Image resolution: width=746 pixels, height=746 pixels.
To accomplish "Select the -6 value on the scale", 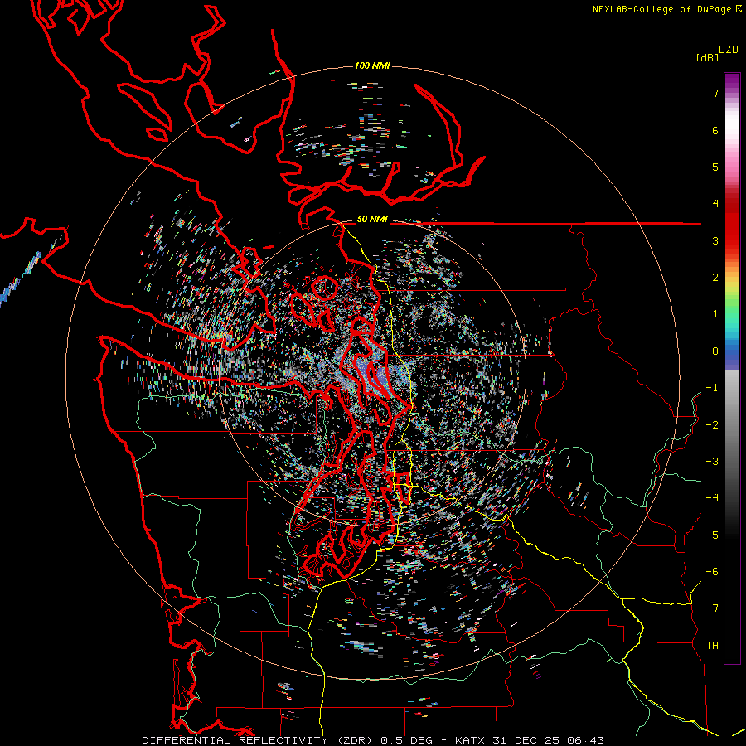I will click(712, 572).
